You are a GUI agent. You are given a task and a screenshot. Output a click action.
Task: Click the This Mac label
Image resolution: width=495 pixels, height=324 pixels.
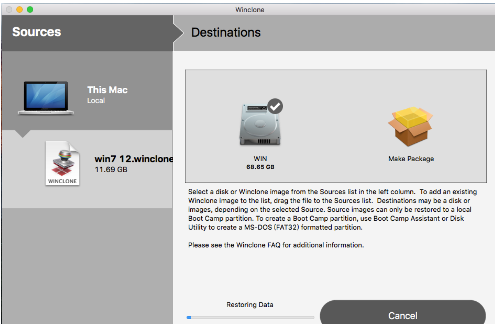point(107,90)
